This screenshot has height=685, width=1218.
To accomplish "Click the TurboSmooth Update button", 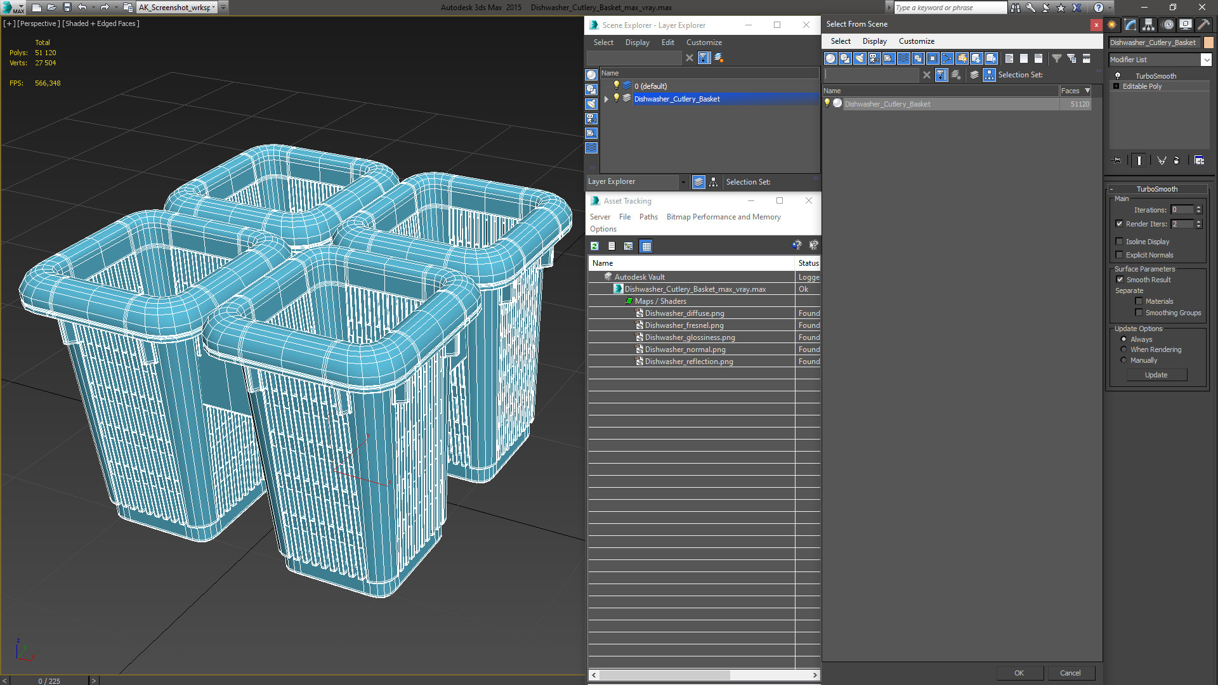I will [1156, 375].
